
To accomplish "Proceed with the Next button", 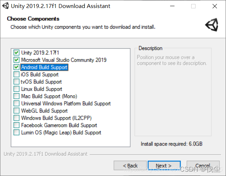I will [x=164, y=166].
